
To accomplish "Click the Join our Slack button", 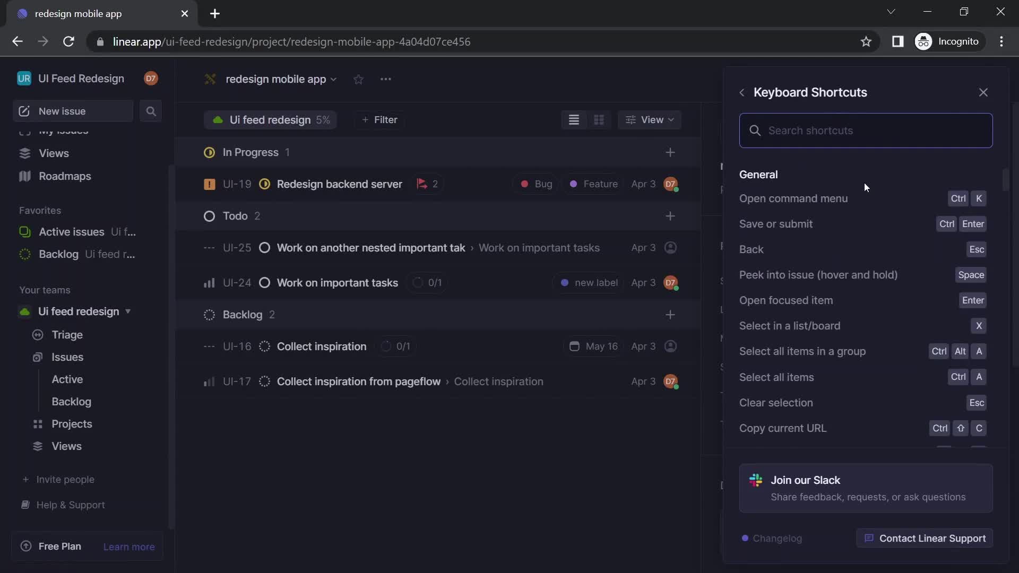I will click(x=866, y=488).
